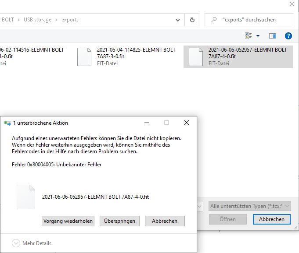Click the 'Überspringen' button

point(119,221)
